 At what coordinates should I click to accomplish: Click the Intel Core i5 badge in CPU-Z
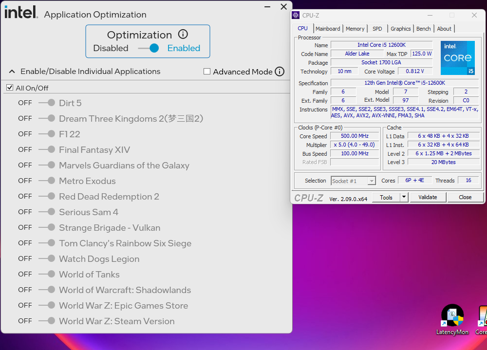(457, 58)
